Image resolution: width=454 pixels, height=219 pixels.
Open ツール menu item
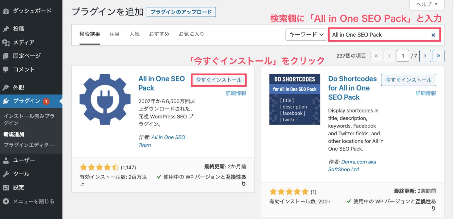21,174
